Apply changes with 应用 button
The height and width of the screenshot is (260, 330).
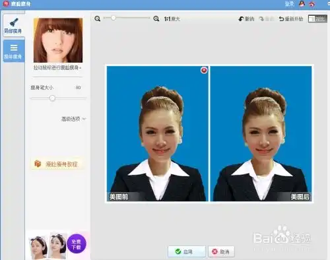pos(187,251)
